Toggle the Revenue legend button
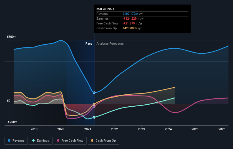Image resolution: width=233 pixels, height=149 pixels. tap(16, 141)
